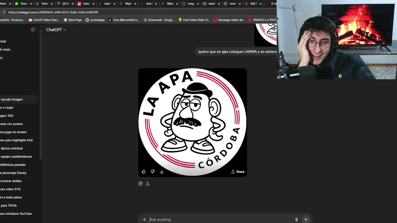397x223 pixels.
Task: Start voice mode with waveform icon
Action: tap(306, 220)
